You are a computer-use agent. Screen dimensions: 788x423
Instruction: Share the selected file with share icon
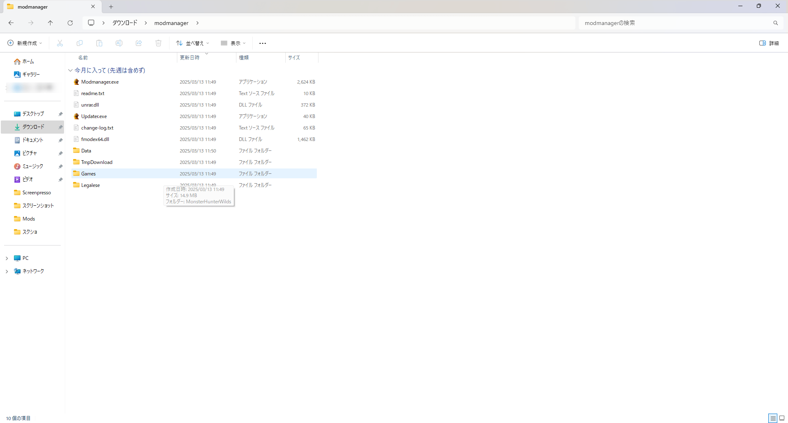click(x=139, y=43)
